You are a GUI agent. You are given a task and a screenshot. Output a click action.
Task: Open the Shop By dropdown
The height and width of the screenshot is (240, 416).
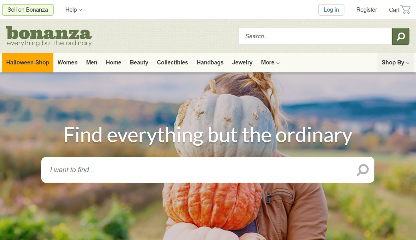[x=396, y=62]
